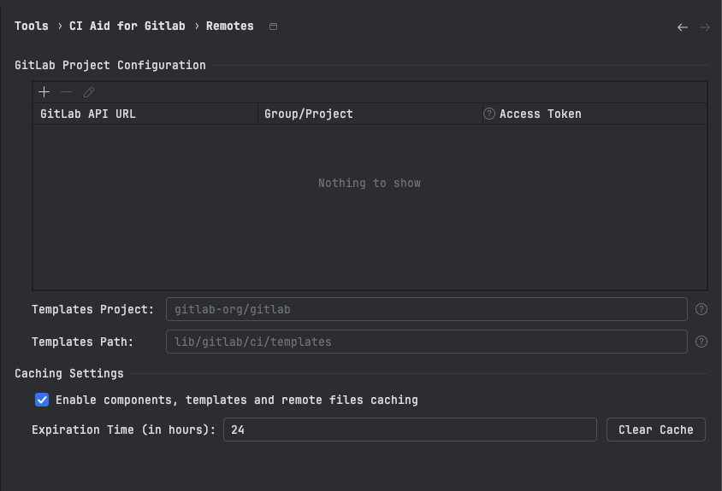Navigate back with the left arrow
Screen dimensions: 722x491
(683, 27)
